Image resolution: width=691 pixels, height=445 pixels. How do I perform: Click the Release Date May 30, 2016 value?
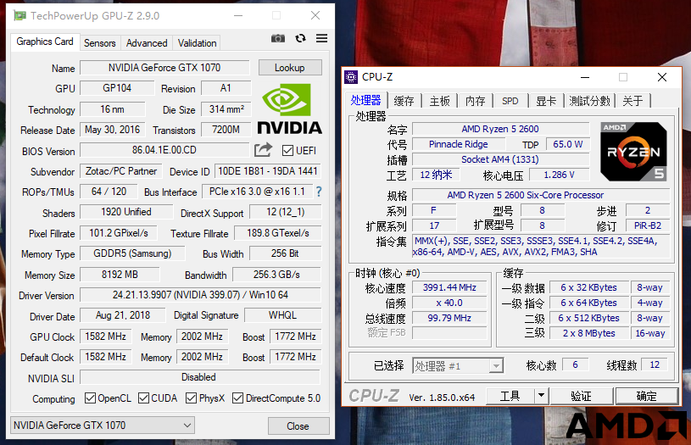click(x=113, y=130)
